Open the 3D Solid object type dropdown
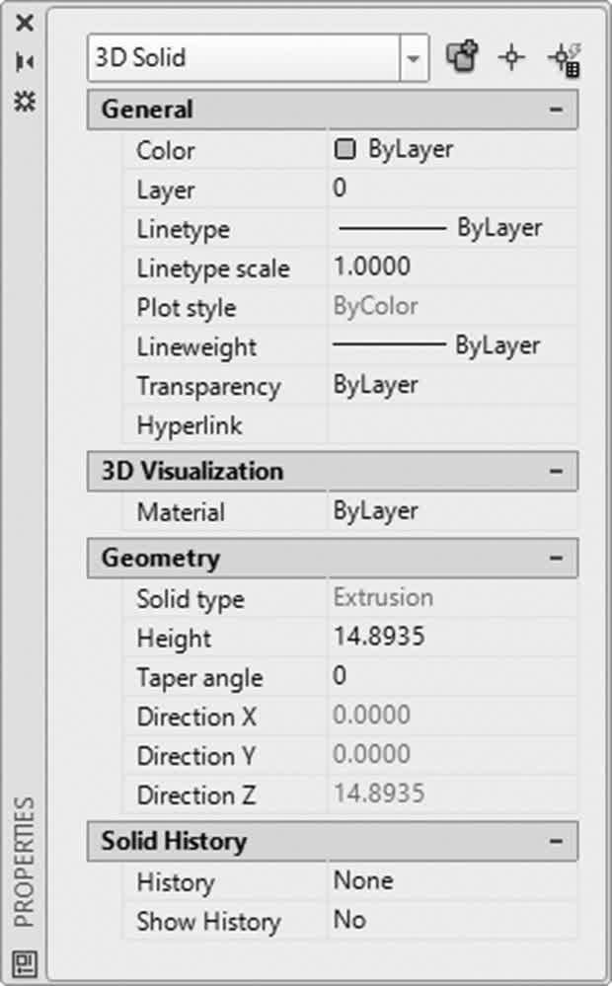This screenshot has height=986, width=612. coord(414,58)
